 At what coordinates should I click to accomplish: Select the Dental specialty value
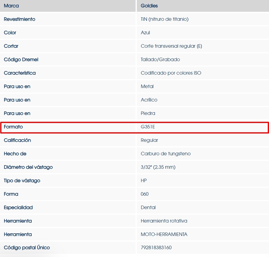tap(148, 207)
